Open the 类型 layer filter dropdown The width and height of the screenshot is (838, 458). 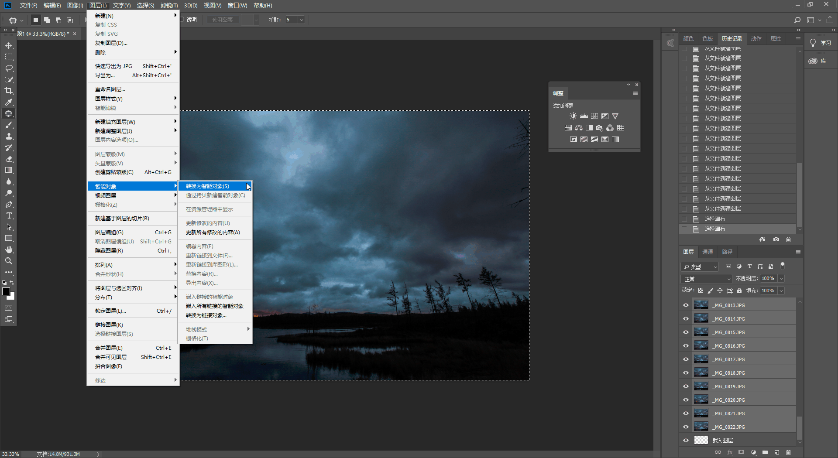(700, 267)
